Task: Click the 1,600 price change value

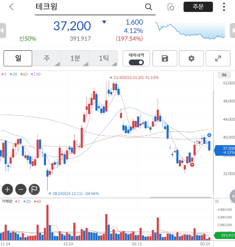Action: pos(134,22)
